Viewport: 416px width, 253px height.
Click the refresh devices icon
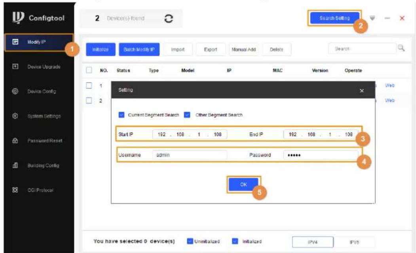coord(169,18)
